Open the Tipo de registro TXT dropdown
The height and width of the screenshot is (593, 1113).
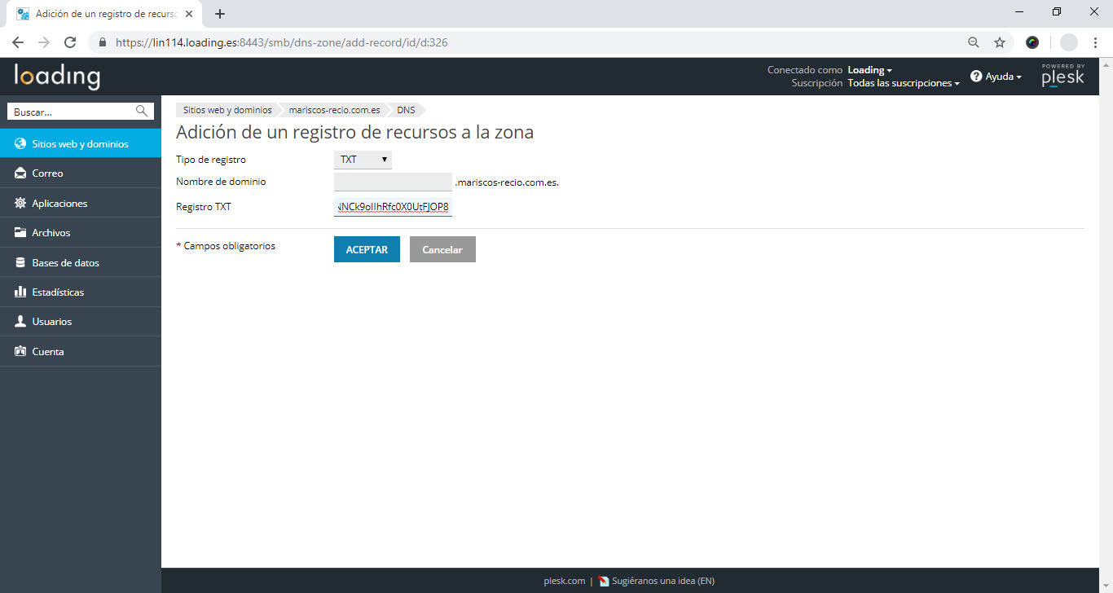pos(363,160)
